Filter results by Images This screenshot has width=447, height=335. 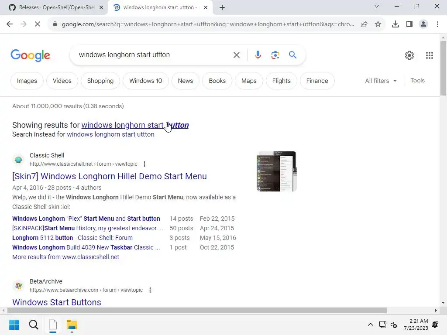click(27, 81)
